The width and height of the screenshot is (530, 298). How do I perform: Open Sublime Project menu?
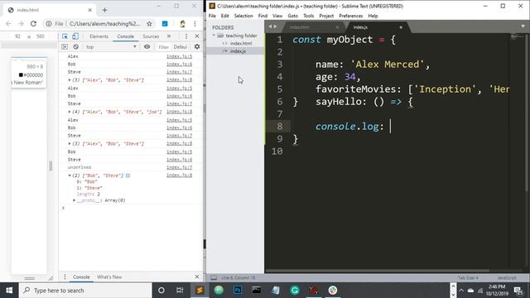coord(326,16)
